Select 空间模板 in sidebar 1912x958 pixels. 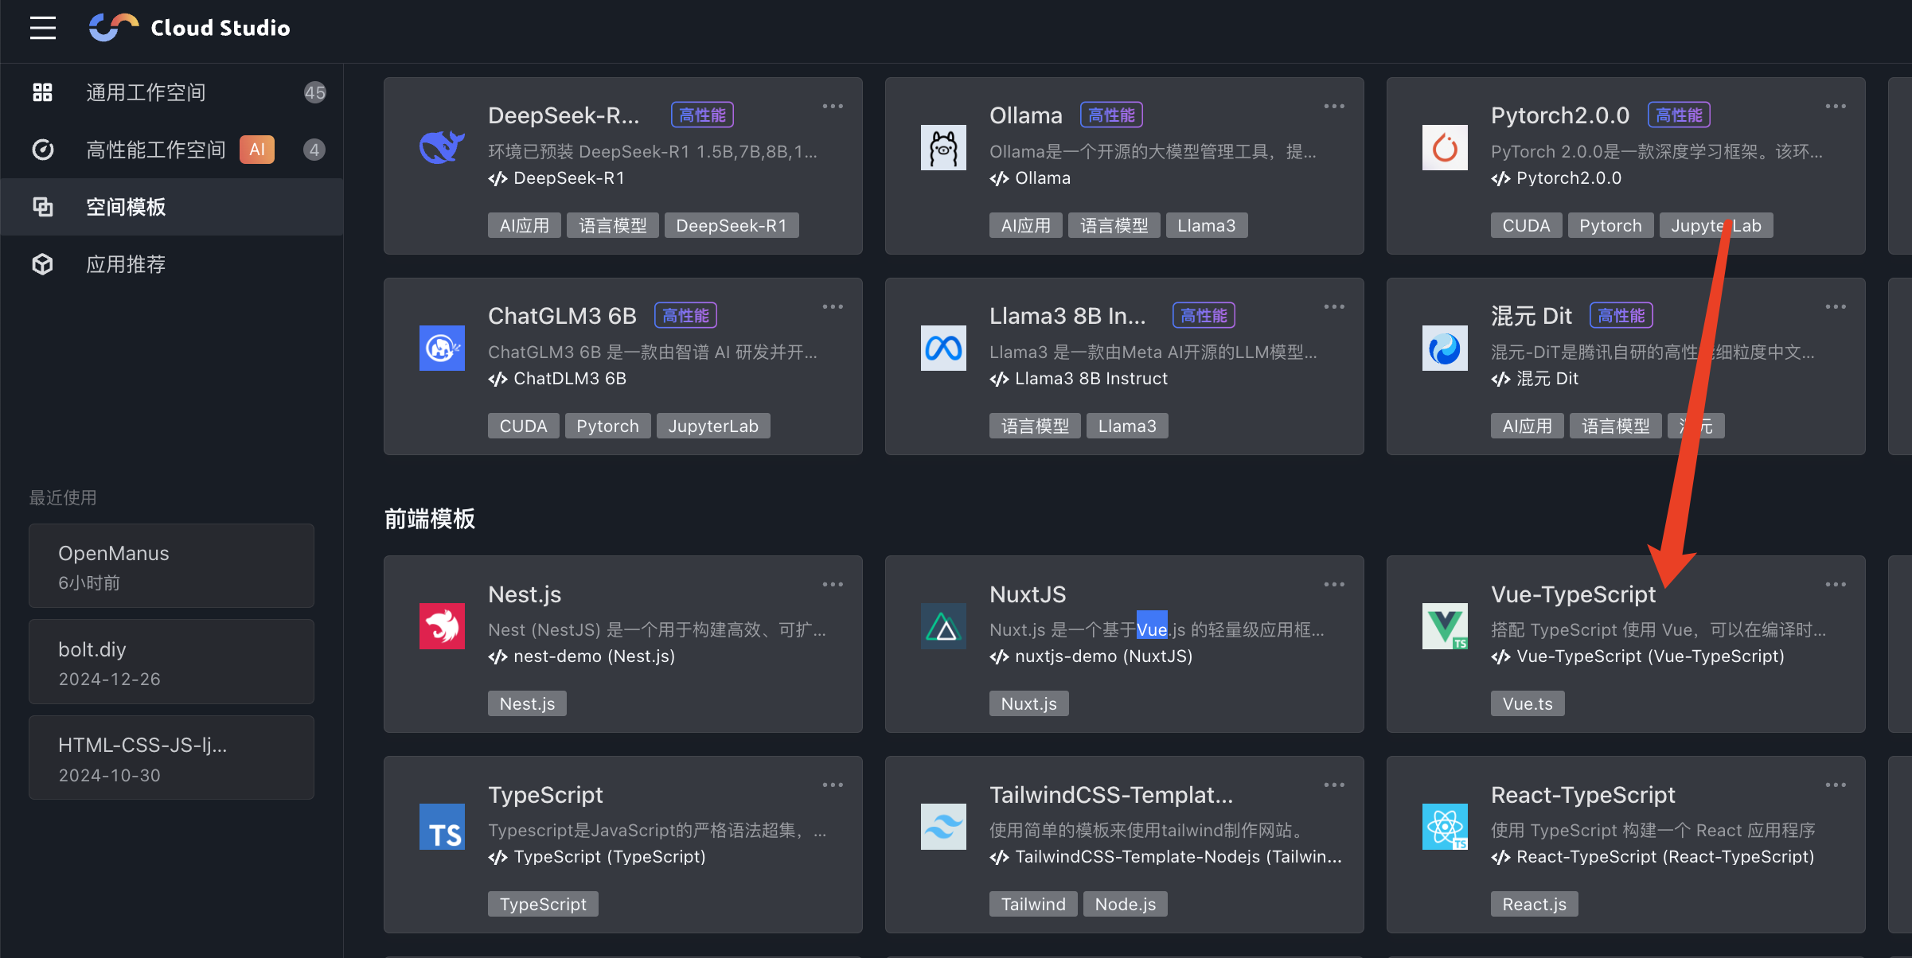coord(172,207)
